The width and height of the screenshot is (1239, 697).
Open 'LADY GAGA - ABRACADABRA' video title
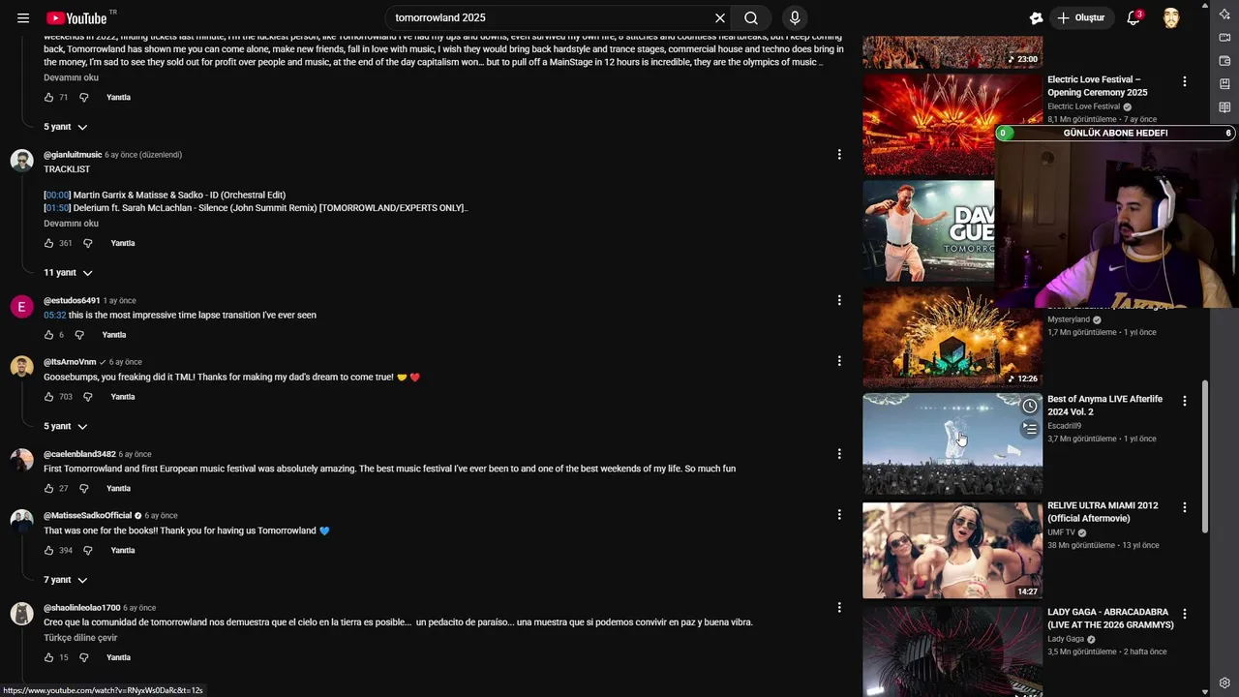[1110, 619]
